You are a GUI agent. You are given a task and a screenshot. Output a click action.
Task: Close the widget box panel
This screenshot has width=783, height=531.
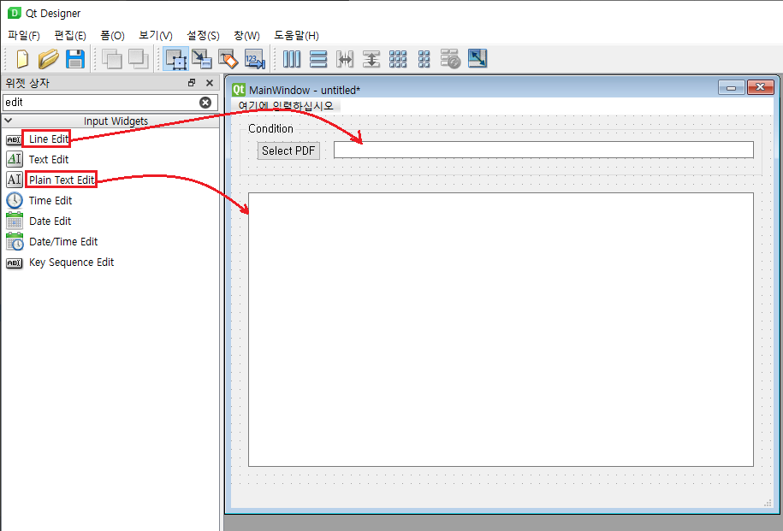point(210,83)
